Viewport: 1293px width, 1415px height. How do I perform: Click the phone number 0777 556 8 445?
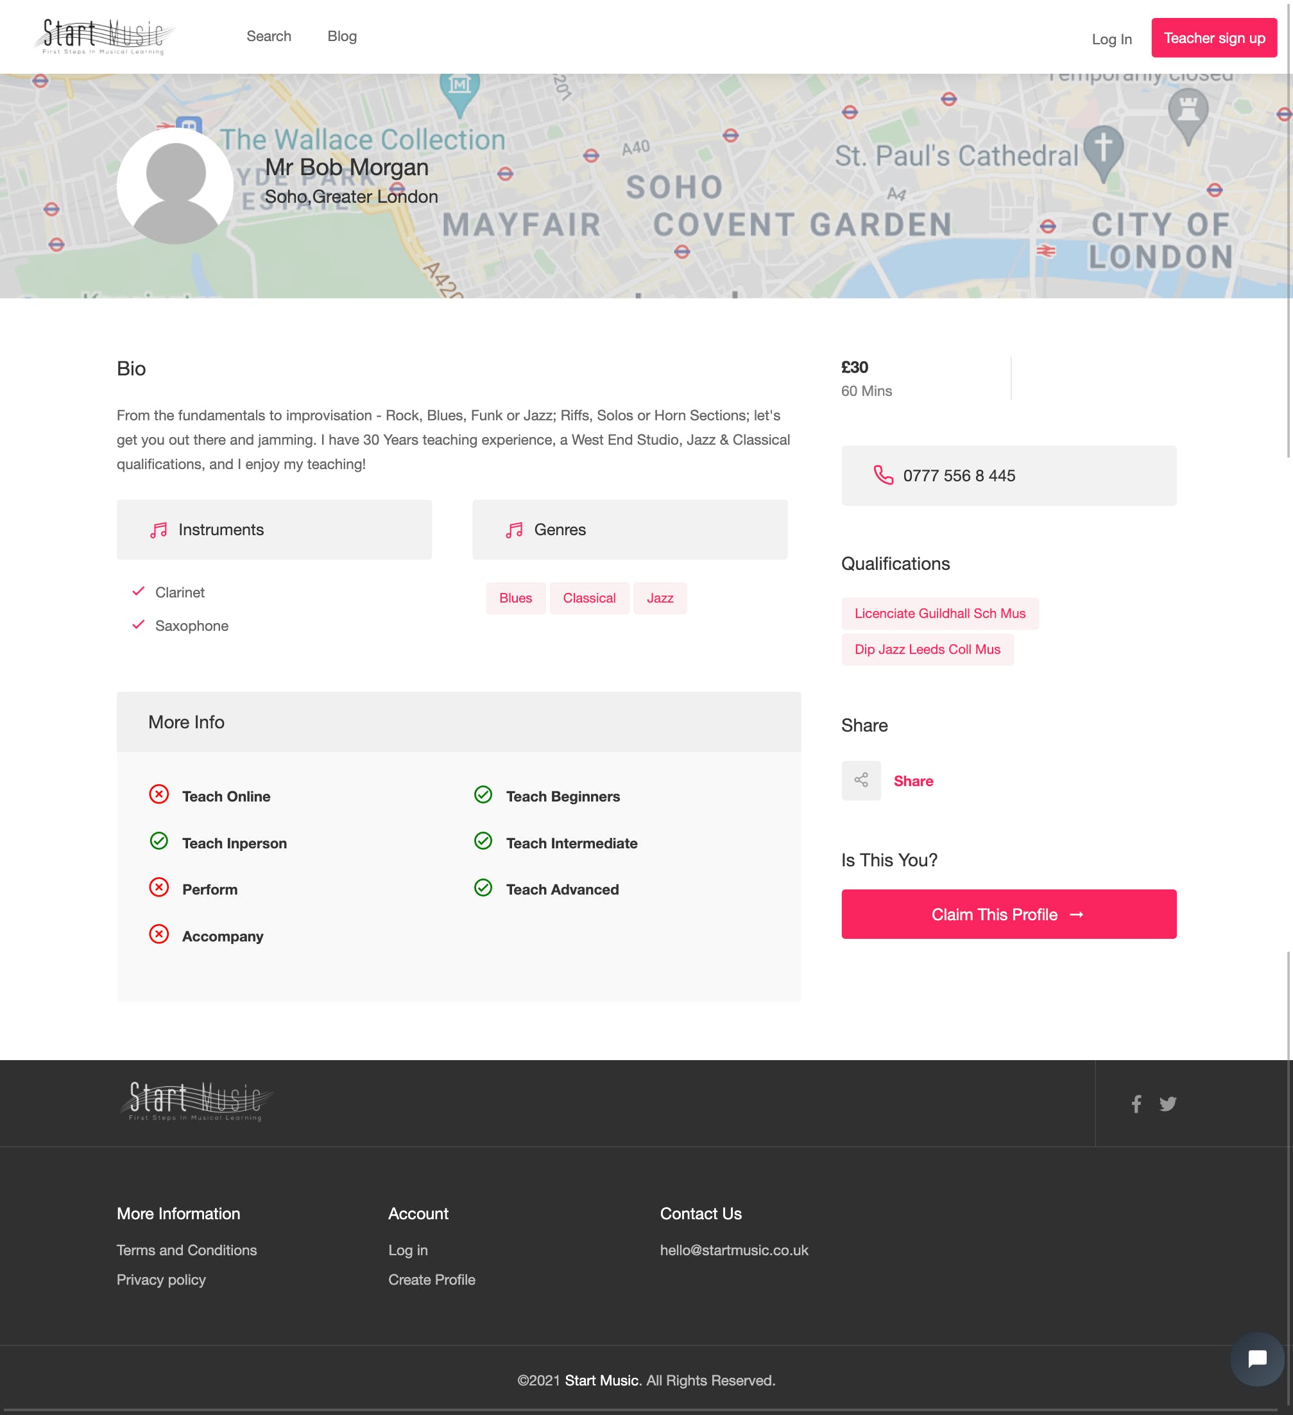(959, 476)
